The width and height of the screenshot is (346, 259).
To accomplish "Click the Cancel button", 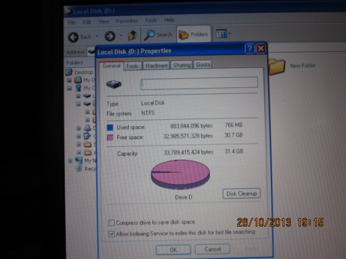I will pos(213,249).
